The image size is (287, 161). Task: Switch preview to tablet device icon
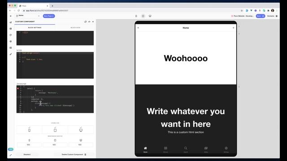(x=143, y=16)
